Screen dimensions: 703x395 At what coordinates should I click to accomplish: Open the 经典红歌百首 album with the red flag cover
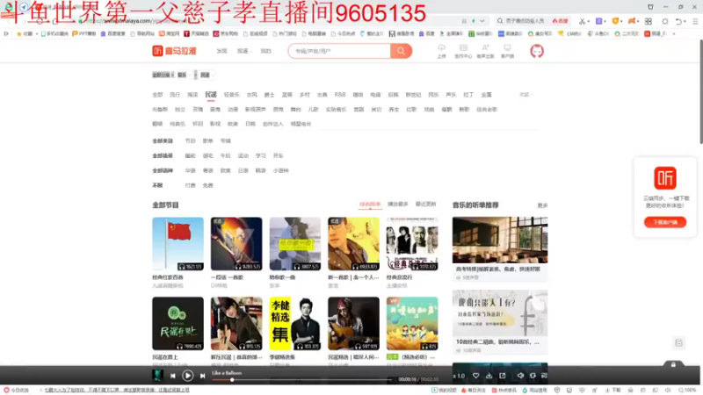[x=178, y=244]
